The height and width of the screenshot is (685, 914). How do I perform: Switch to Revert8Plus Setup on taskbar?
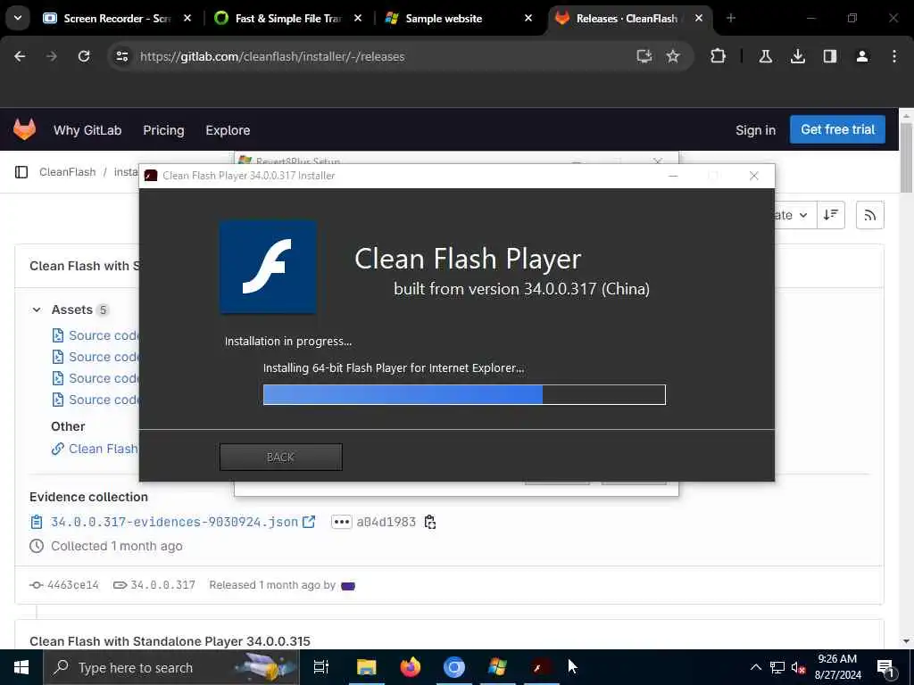(x=498, y=667)
